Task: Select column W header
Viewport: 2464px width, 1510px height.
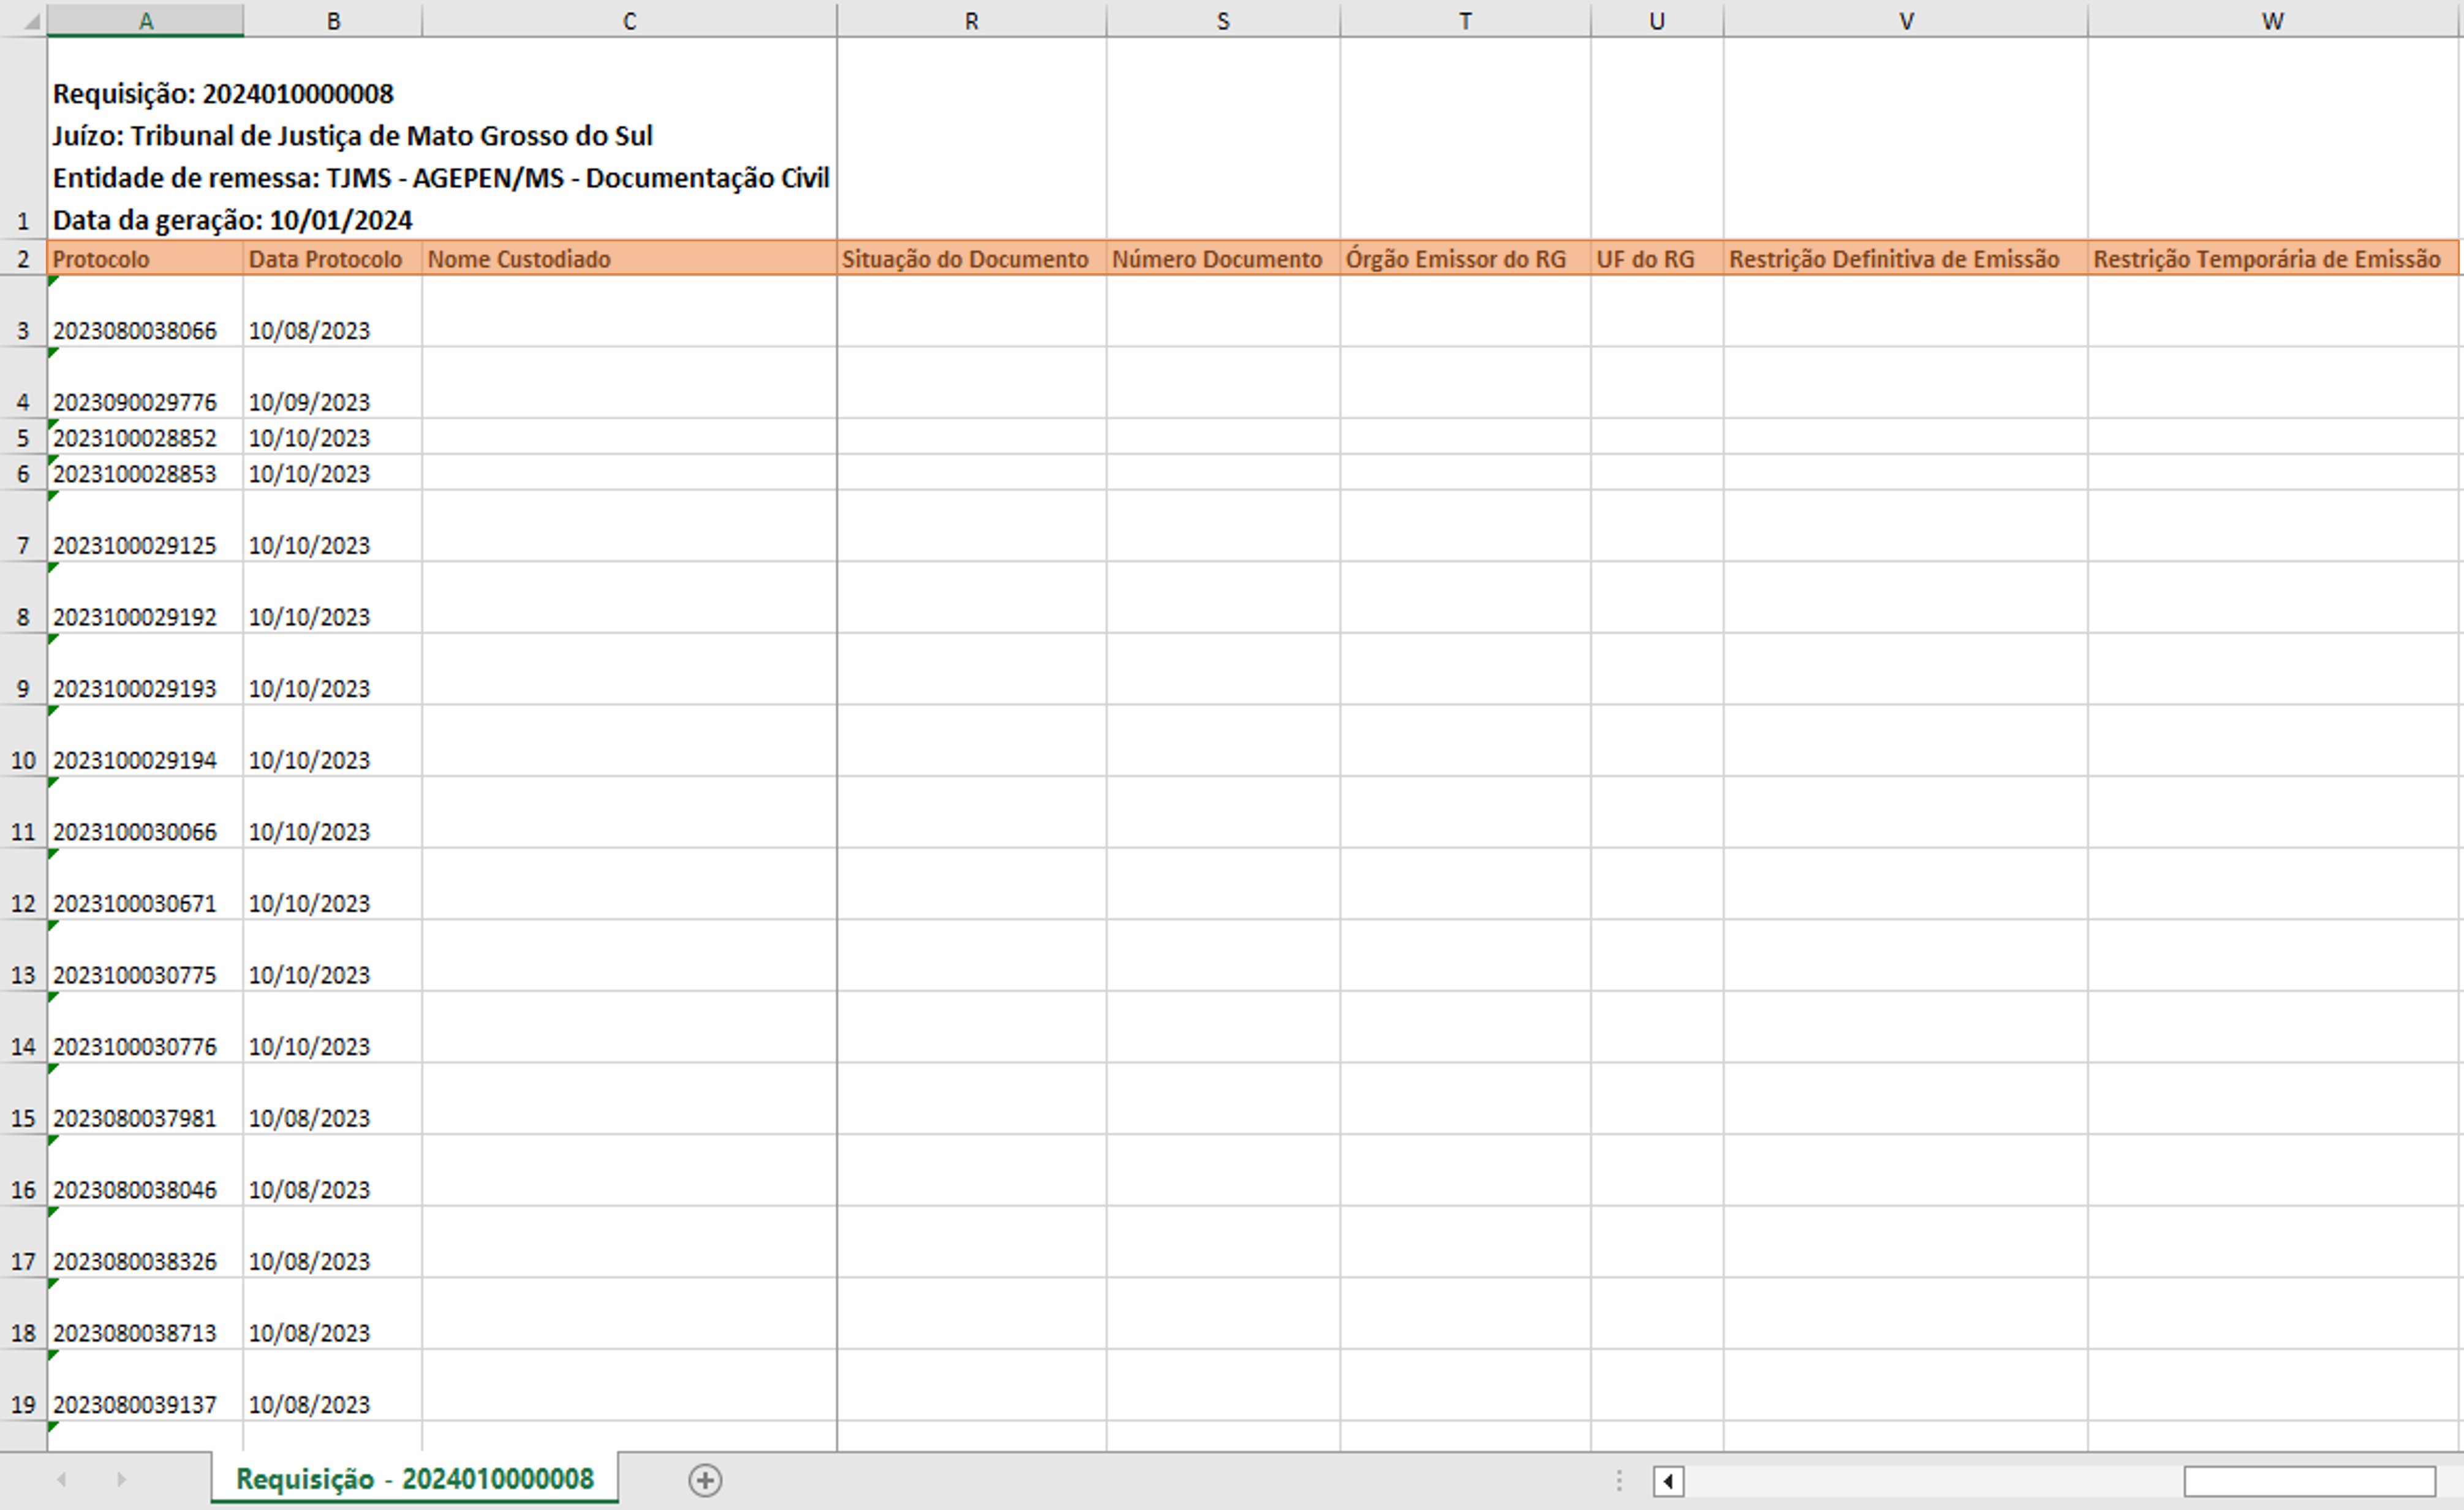Action: [x=2273, y=21]
